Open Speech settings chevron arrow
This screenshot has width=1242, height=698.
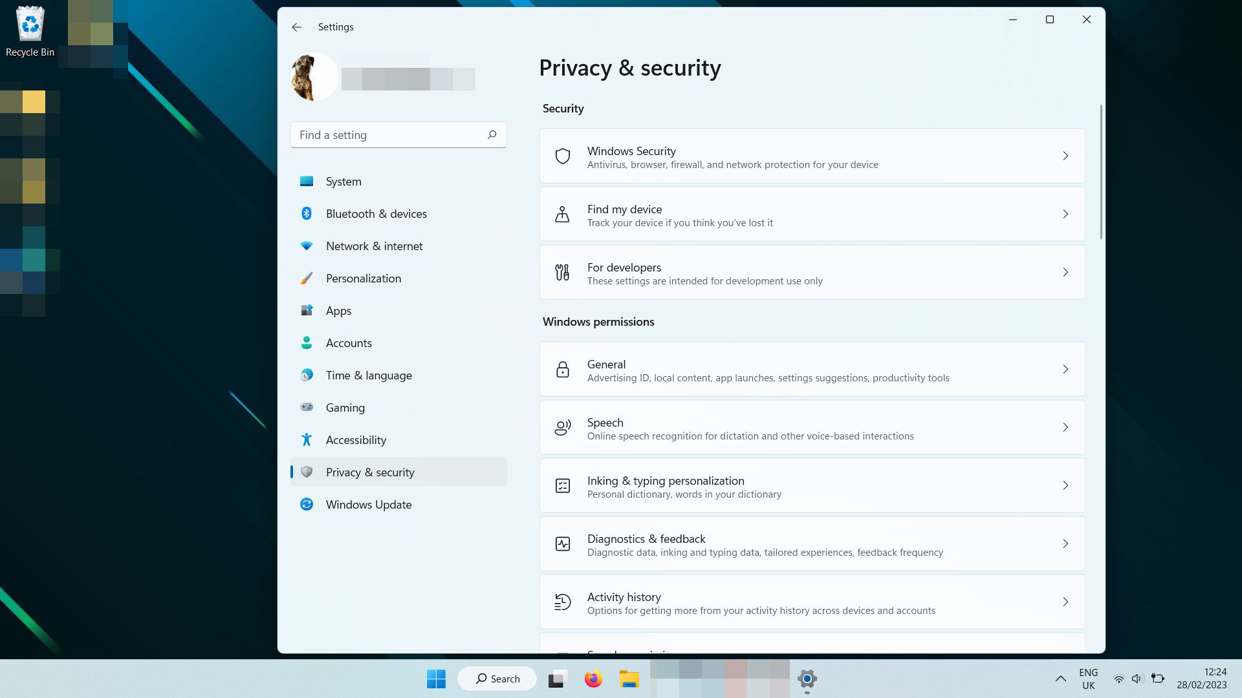1065,427
